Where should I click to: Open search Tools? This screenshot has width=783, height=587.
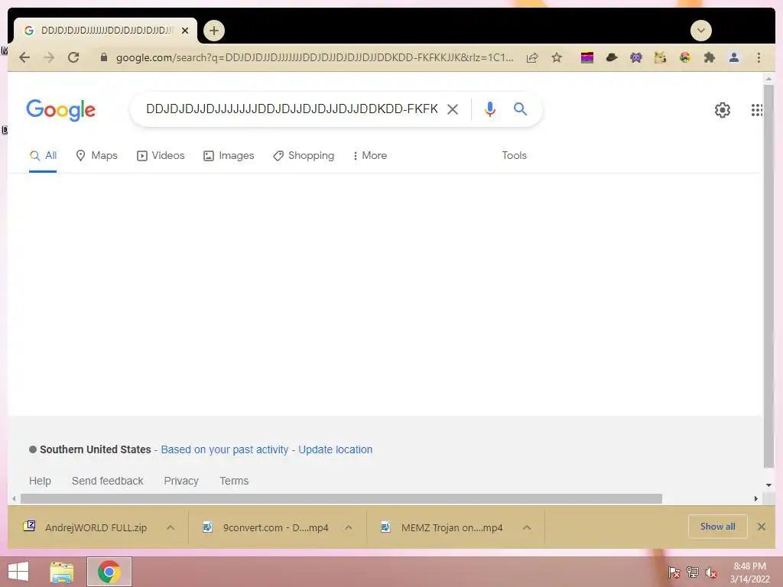[515, 156]
